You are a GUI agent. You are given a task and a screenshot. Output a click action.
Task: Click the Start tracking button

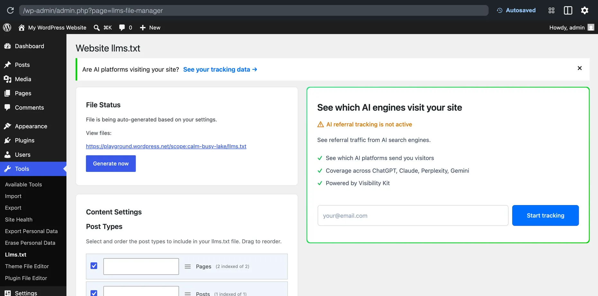(545, 215)
